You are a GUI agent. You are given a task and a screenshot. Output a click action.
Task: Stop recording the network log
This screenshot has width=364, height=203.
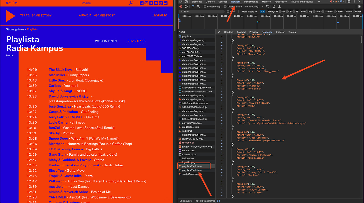pyautogui.click(x=181, y=6)
